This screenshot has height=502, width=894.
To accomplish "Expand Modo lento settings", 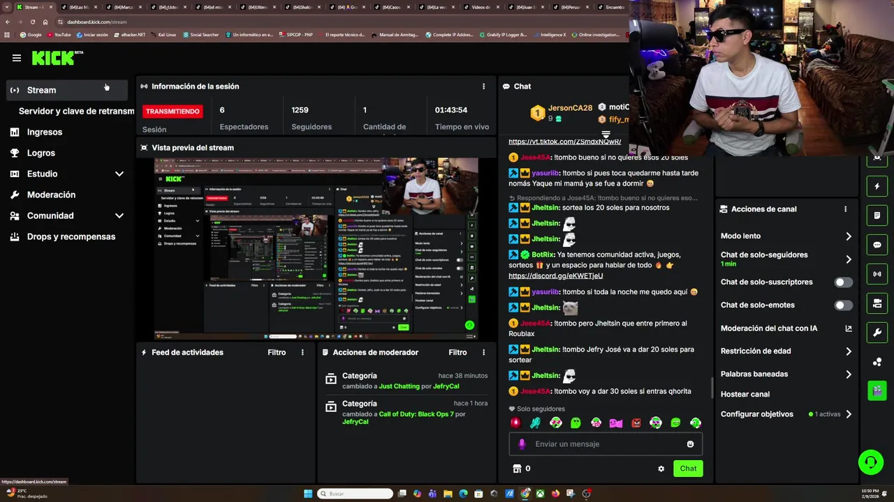I will tap(849, 236).
